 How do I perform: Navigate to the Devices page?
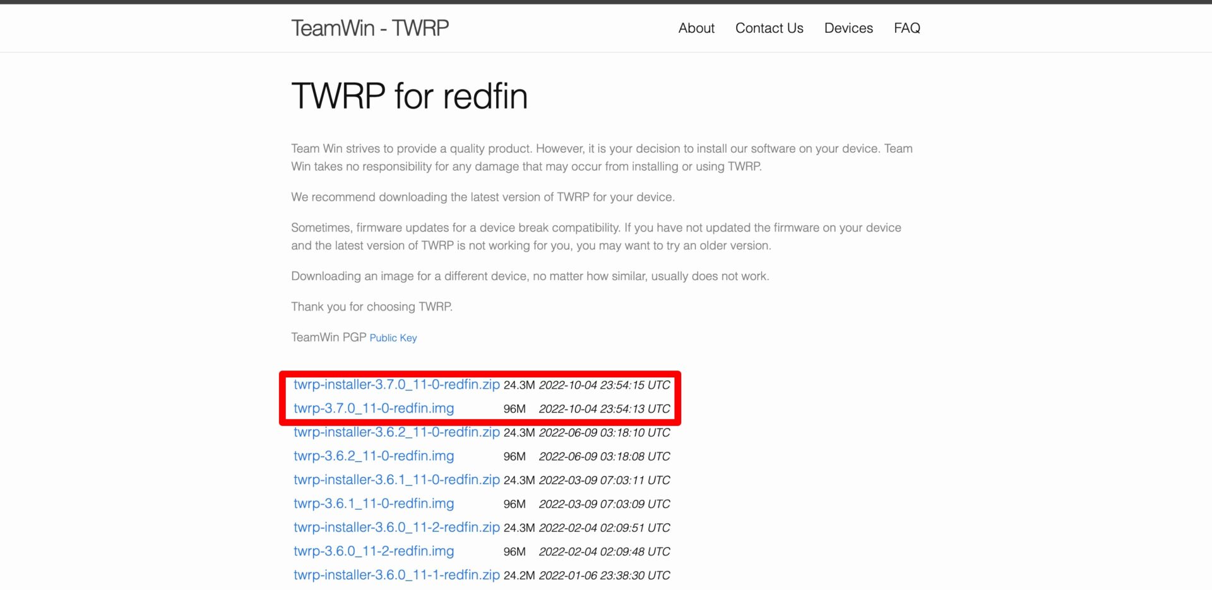point(848,28)
